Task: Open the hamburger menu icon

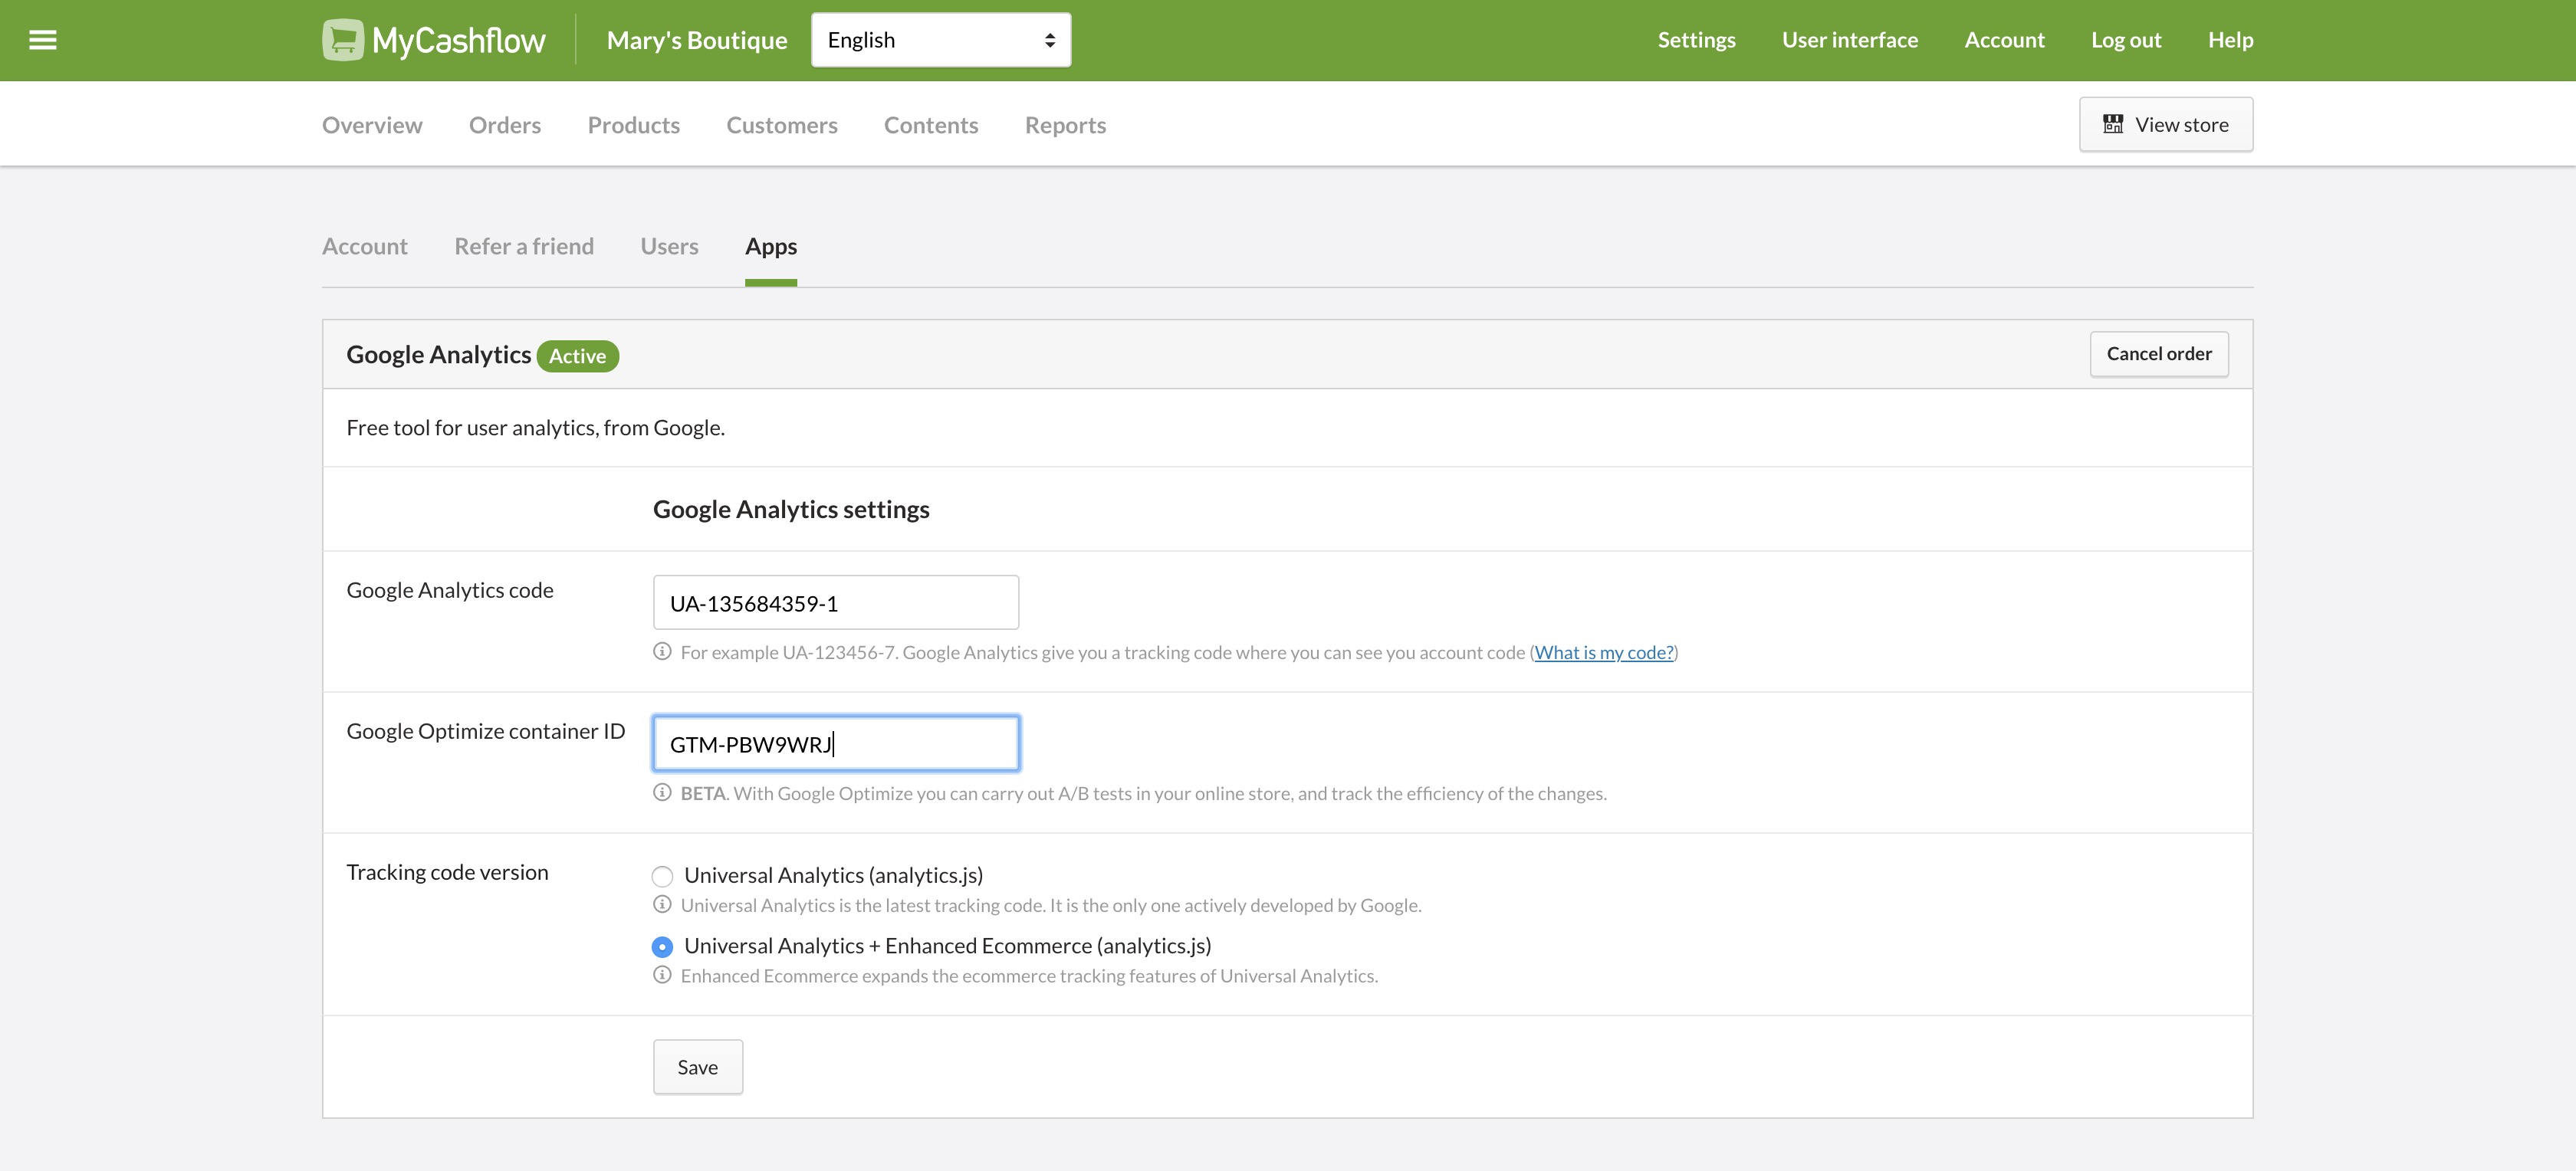Action: point(42,40)
